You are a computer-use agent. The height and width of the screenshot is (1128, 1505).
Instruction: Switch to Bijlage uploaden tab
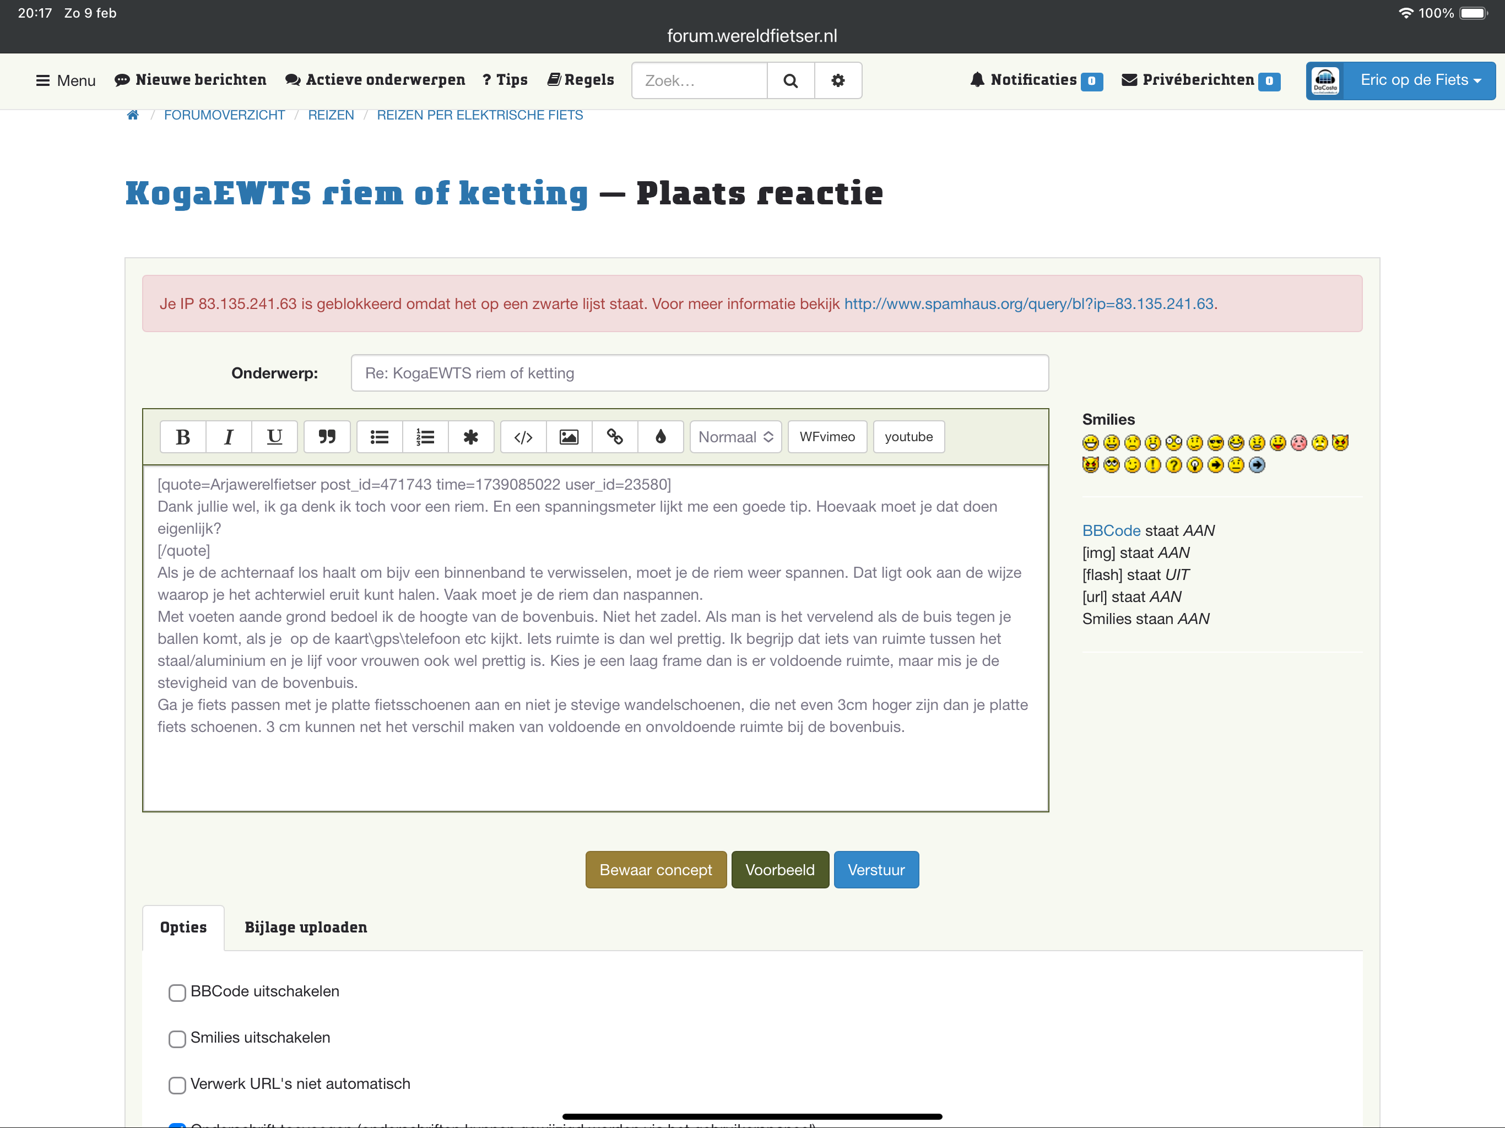pos(306,928)
